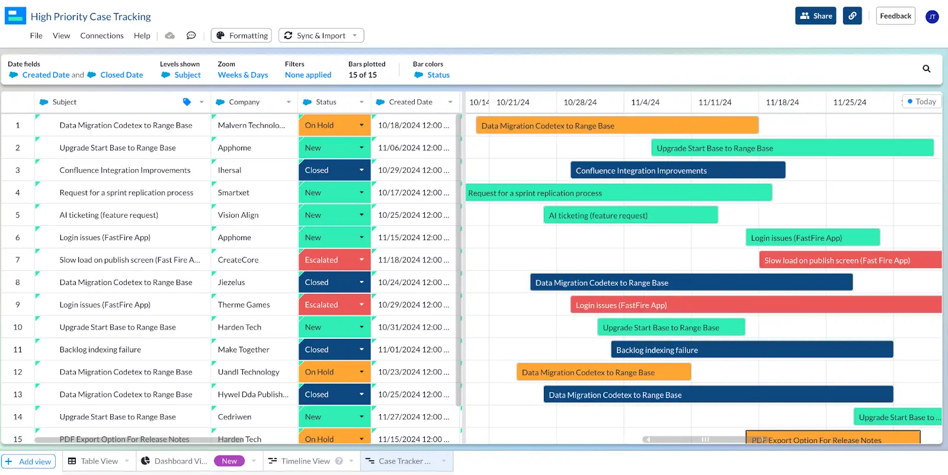Screen dimensions: 948x475
Task: Click the Salesforce icon beside Subject header
Action: (x=44, y=102)
